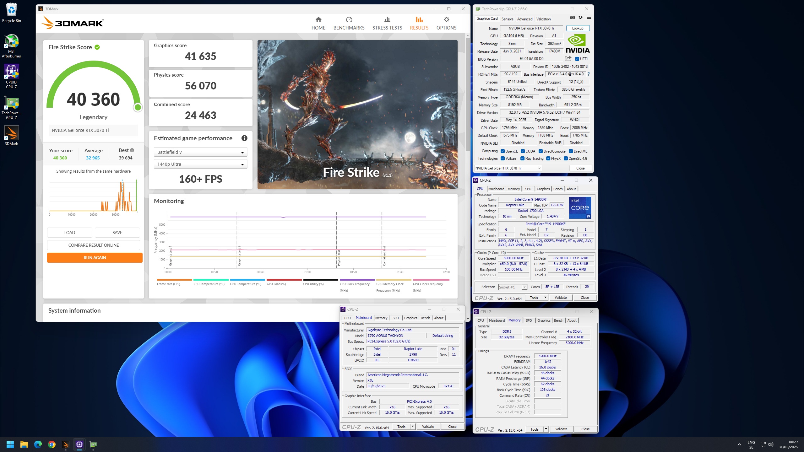Open Microsoft Edge from the taskbar

38,444
